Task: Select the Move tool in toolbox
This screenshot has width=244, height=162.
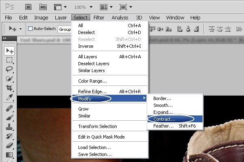Action: [x=9, y=51]
